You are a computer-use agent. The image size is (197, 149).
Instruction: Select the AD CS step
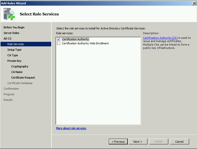point(7,39)
